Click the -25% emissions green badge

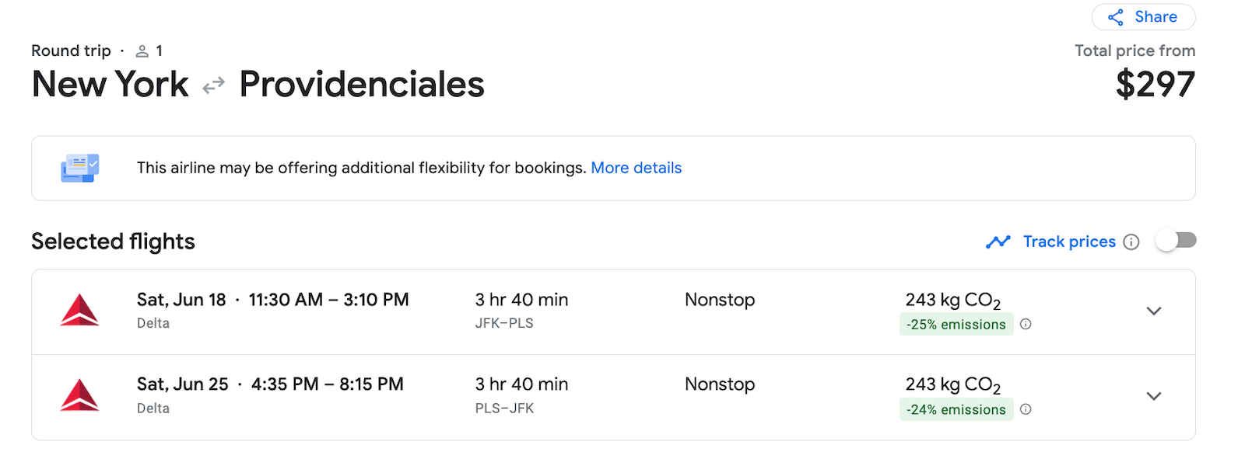pos(956,324)
